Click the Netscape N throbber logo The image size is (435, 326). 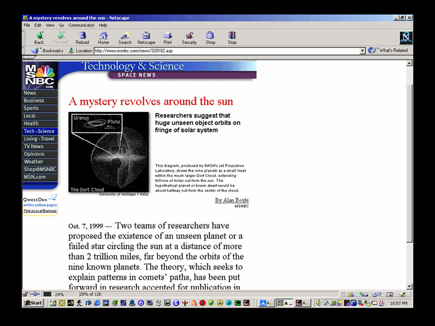pos(406,37)
